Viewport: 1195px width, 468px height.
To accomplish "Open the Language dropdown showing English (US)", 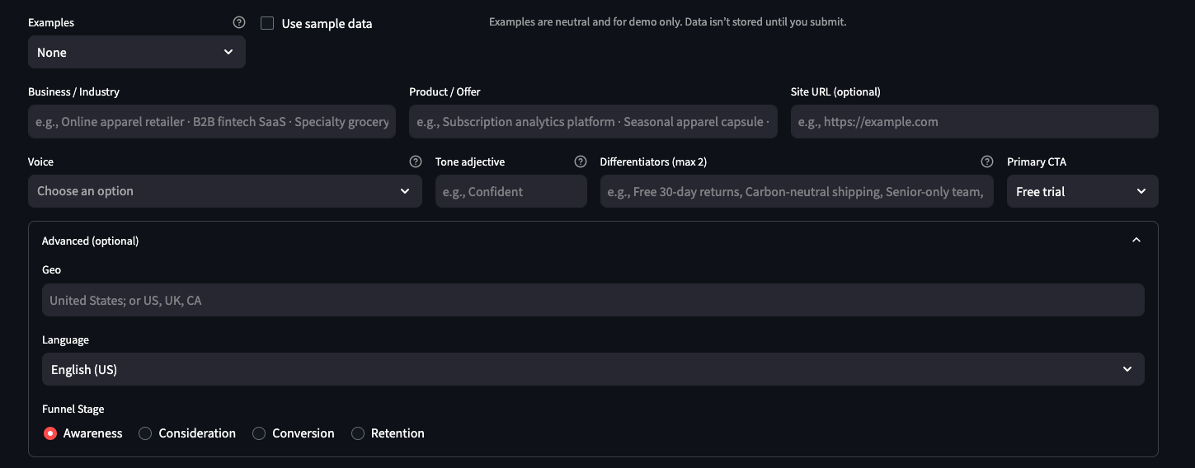I will coord(593,369).
